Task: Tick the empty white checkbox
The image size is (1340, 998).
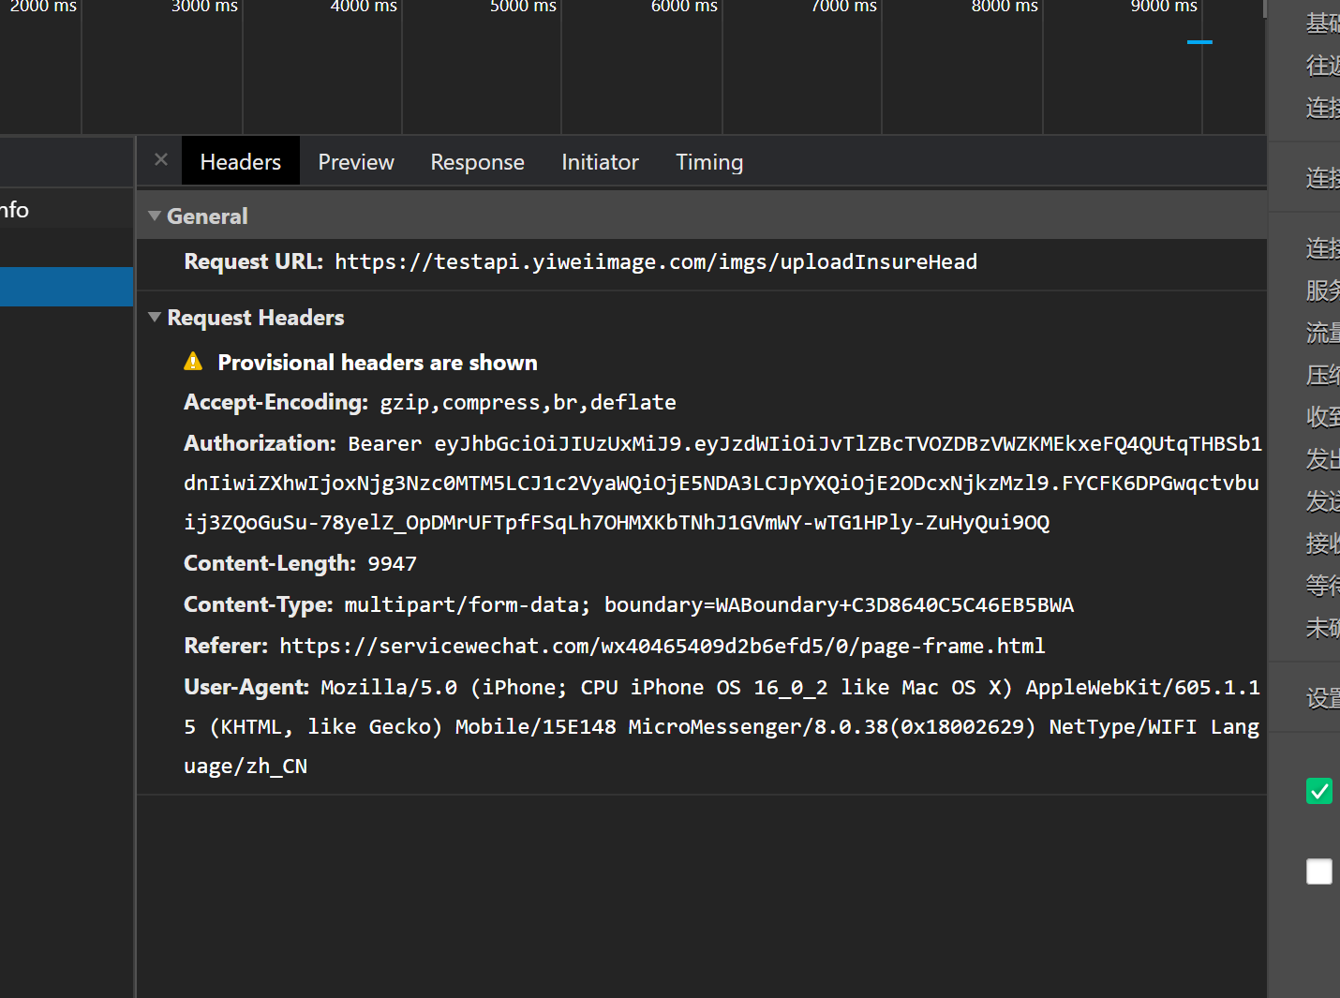Action: coord(1318,871)
